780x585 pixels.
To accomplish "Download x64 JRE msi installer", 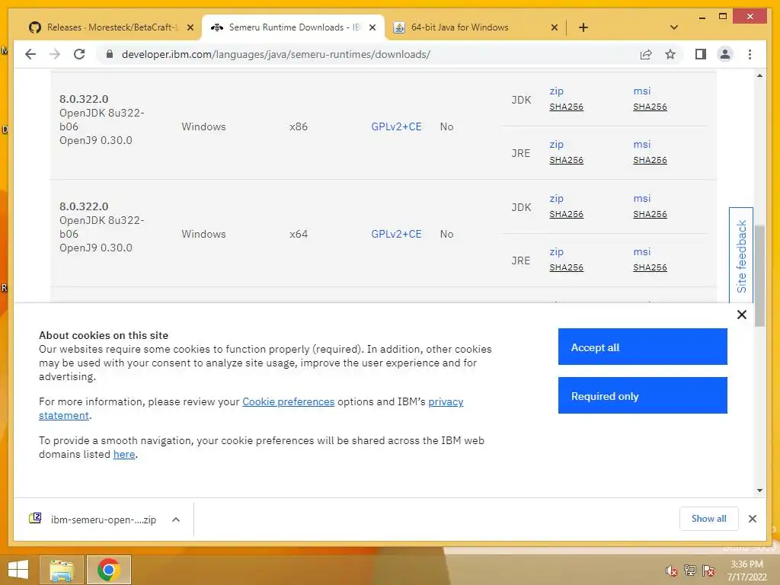I will pyautogui.click(x=641, y=251).
